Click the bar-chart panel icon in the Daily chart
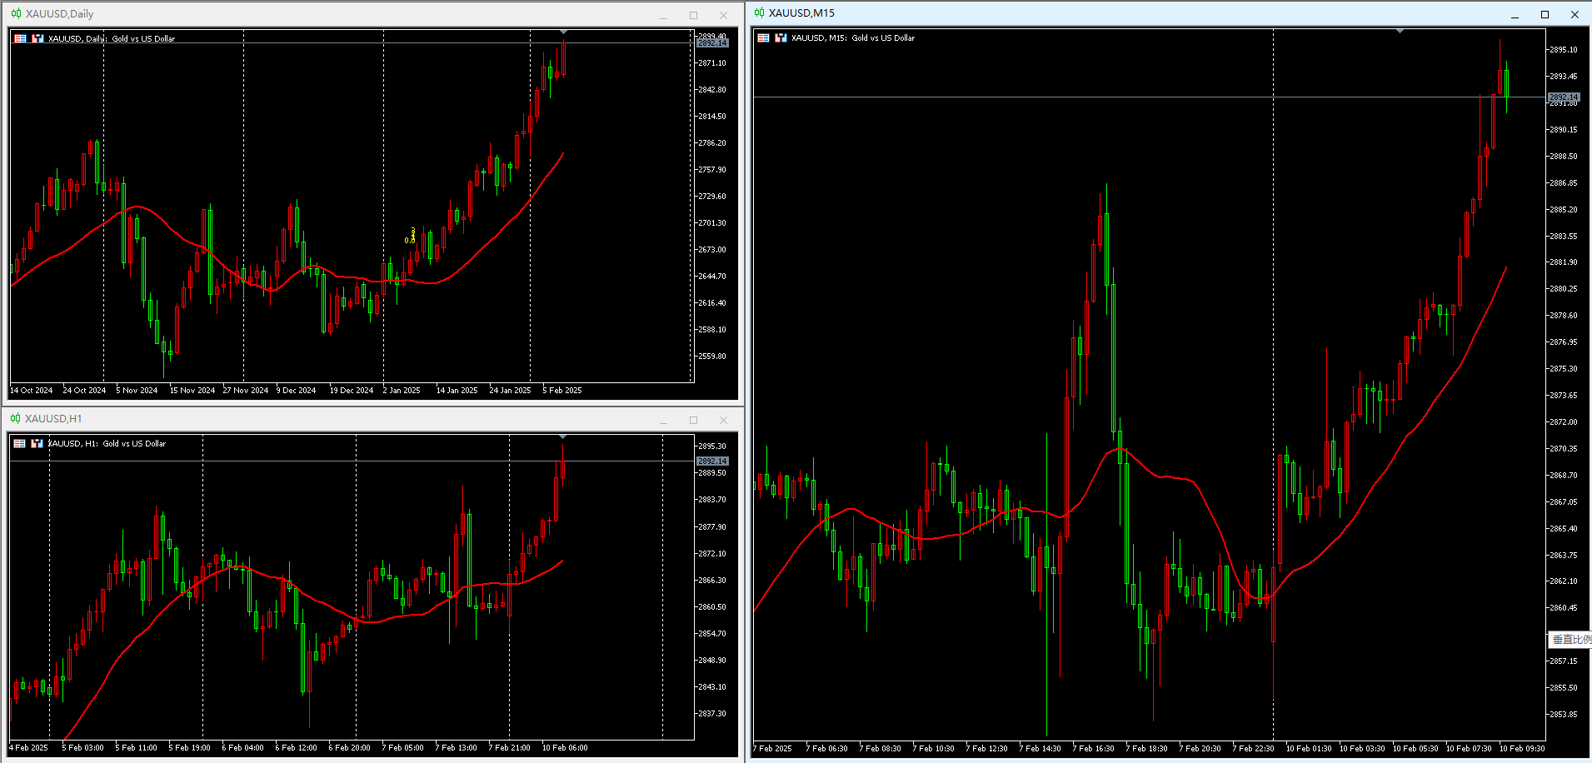The width and height of the screenshot is (1592, 763). 37,38
